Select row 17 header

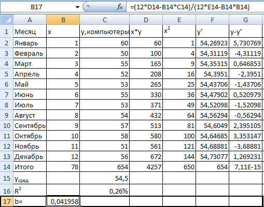[7, 201]
